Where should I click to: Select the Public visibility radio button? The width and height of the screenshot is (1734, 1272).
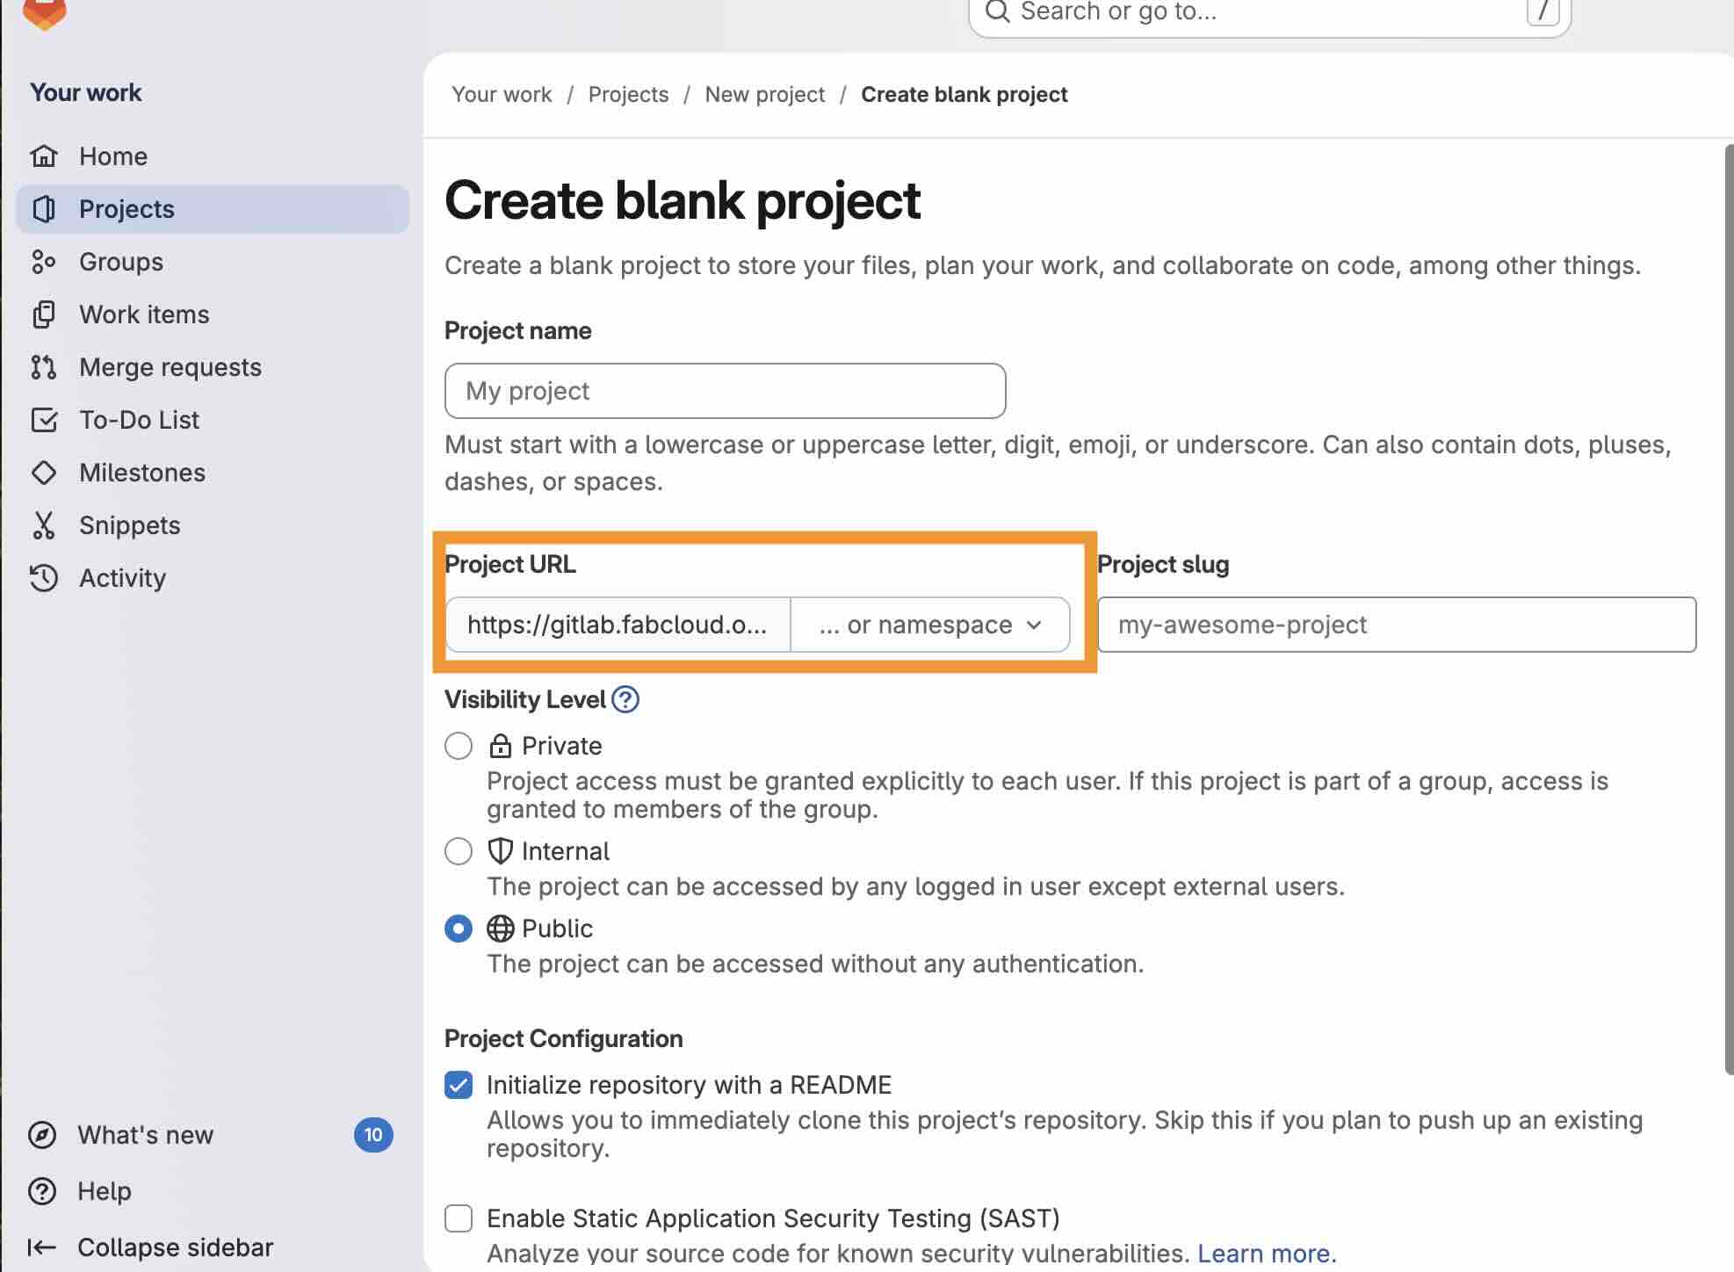459,929
